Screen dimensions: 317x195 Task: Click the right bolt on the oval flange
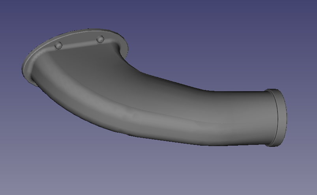(100, 39)
